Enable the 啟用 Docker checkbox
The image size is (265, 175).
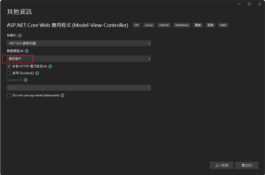pos(9,73)
